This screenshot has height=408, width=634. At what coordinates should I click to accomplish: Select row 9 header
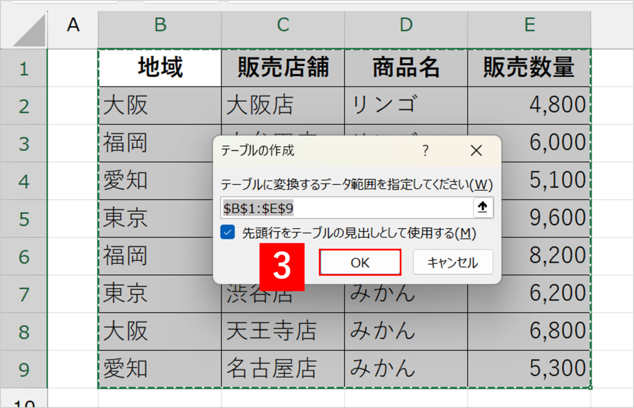point(24,369)
